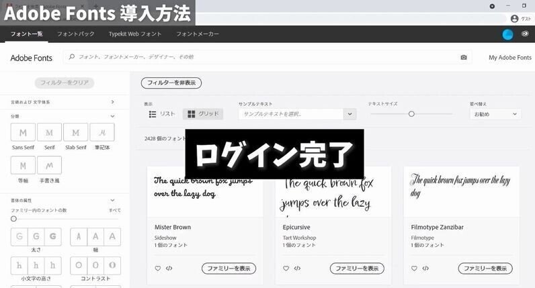Open Typekit Web フォント tab

click(x=135, y=34)
